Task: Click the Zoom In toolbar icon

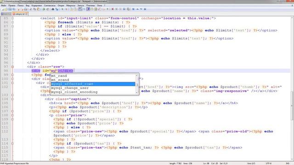Action: (62, 9)
